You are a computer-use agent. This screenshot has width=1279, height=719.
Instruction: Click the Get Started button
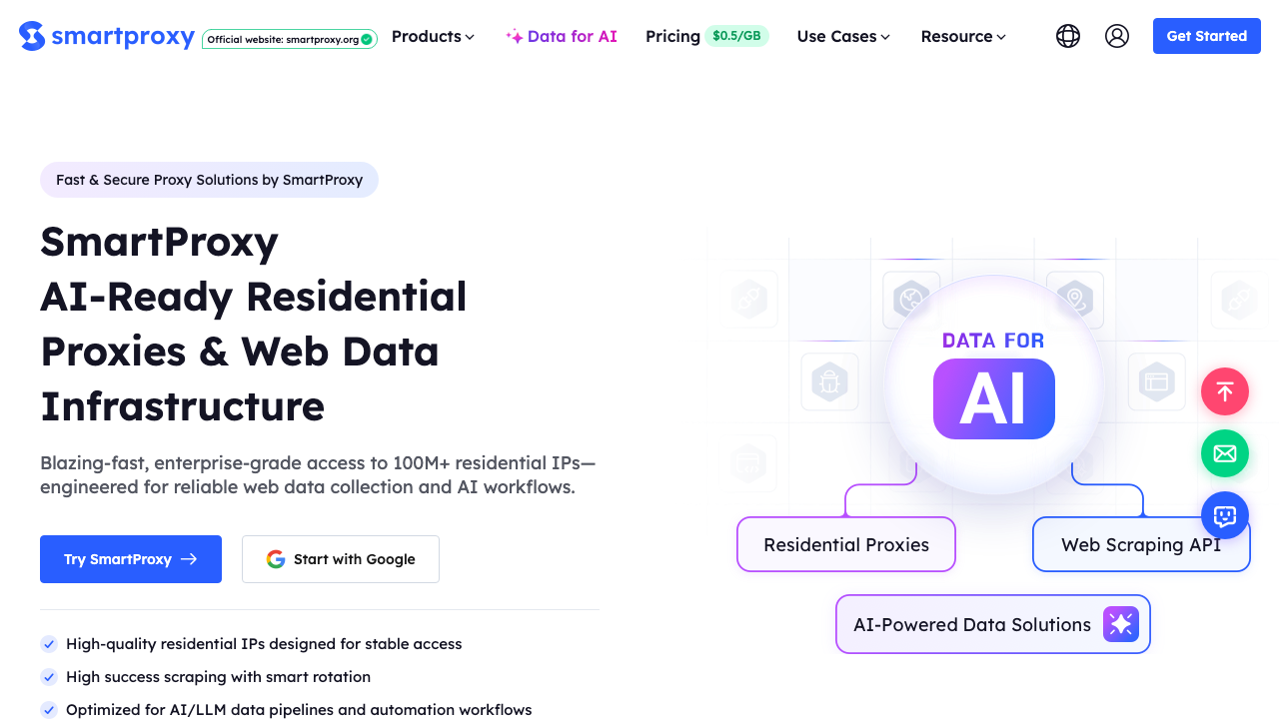[x=1207, y=36]
